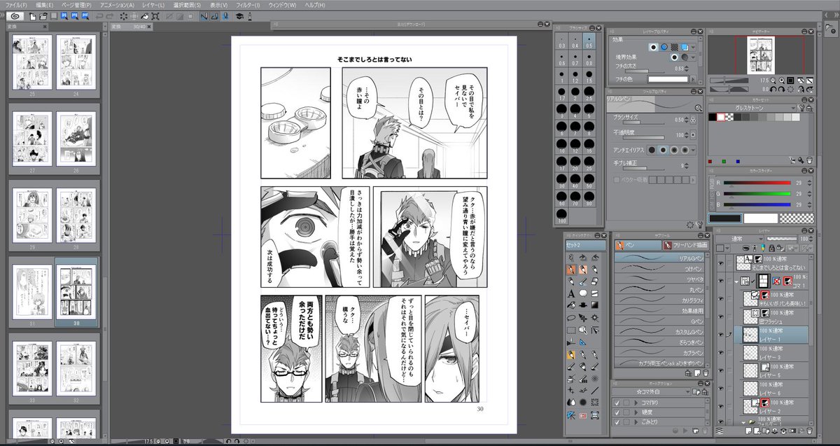Select the そこまでしろとは言ってない text layer
The width and height of the screenshot is (840, 446).
[x=771, y=263]
